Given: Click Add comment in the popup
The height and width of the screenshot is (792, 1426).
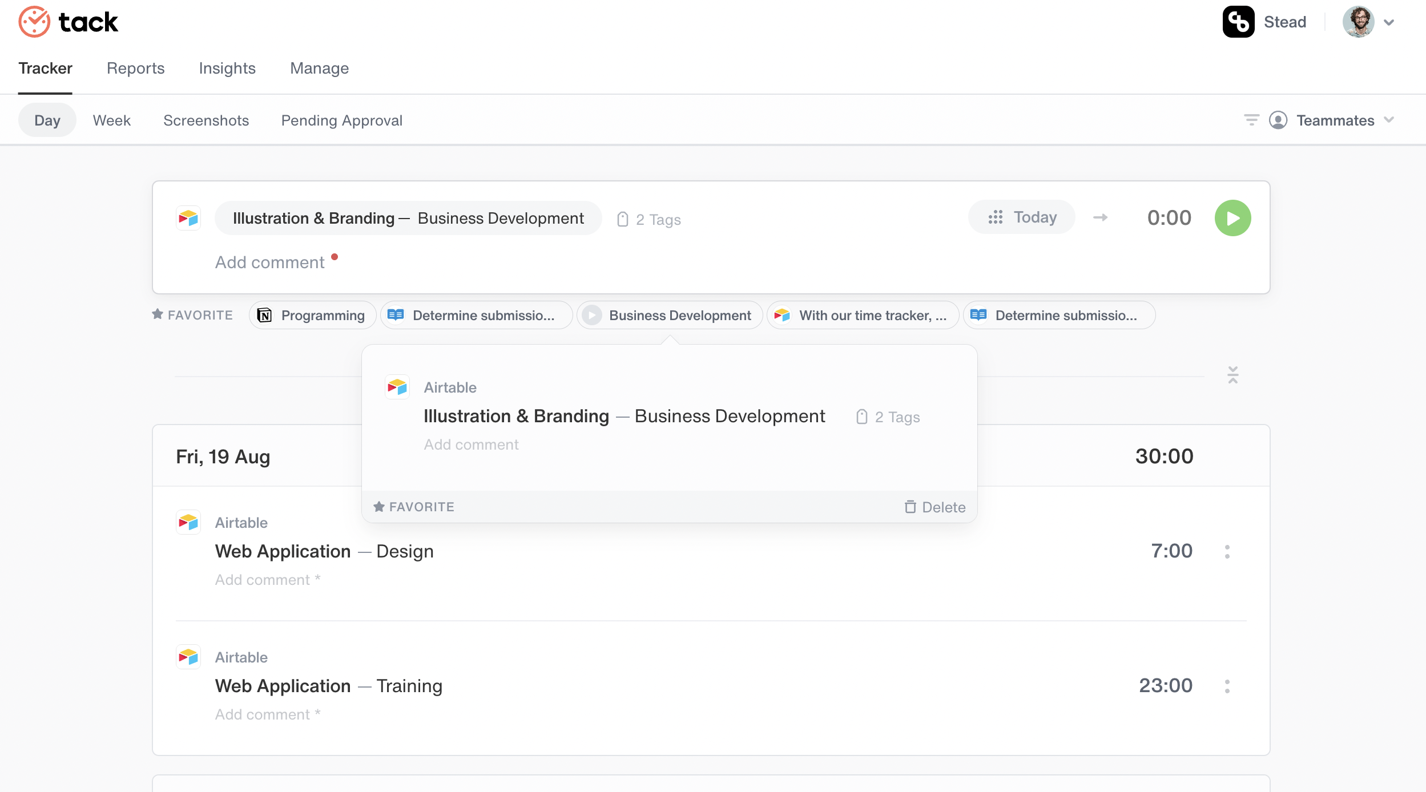Looking at the screenshot, I should pos(471,445).
